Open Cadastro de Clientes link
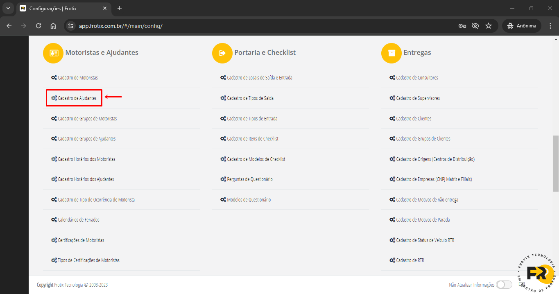 tap(413, 119)
